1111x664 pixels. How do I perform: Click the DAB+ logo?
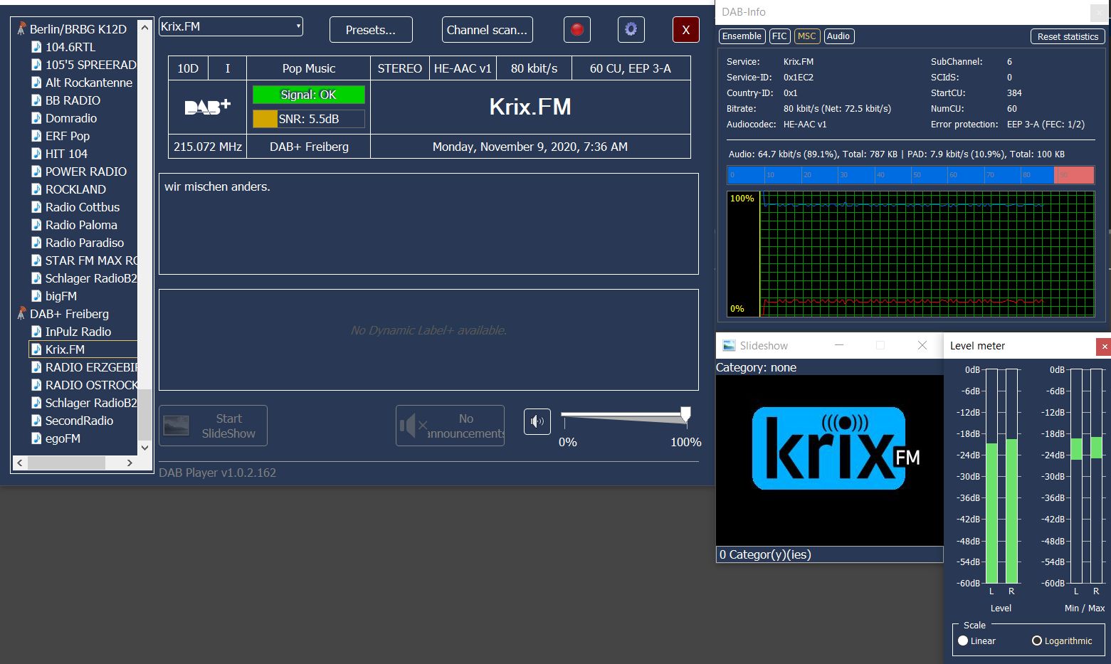click(207, 107)
